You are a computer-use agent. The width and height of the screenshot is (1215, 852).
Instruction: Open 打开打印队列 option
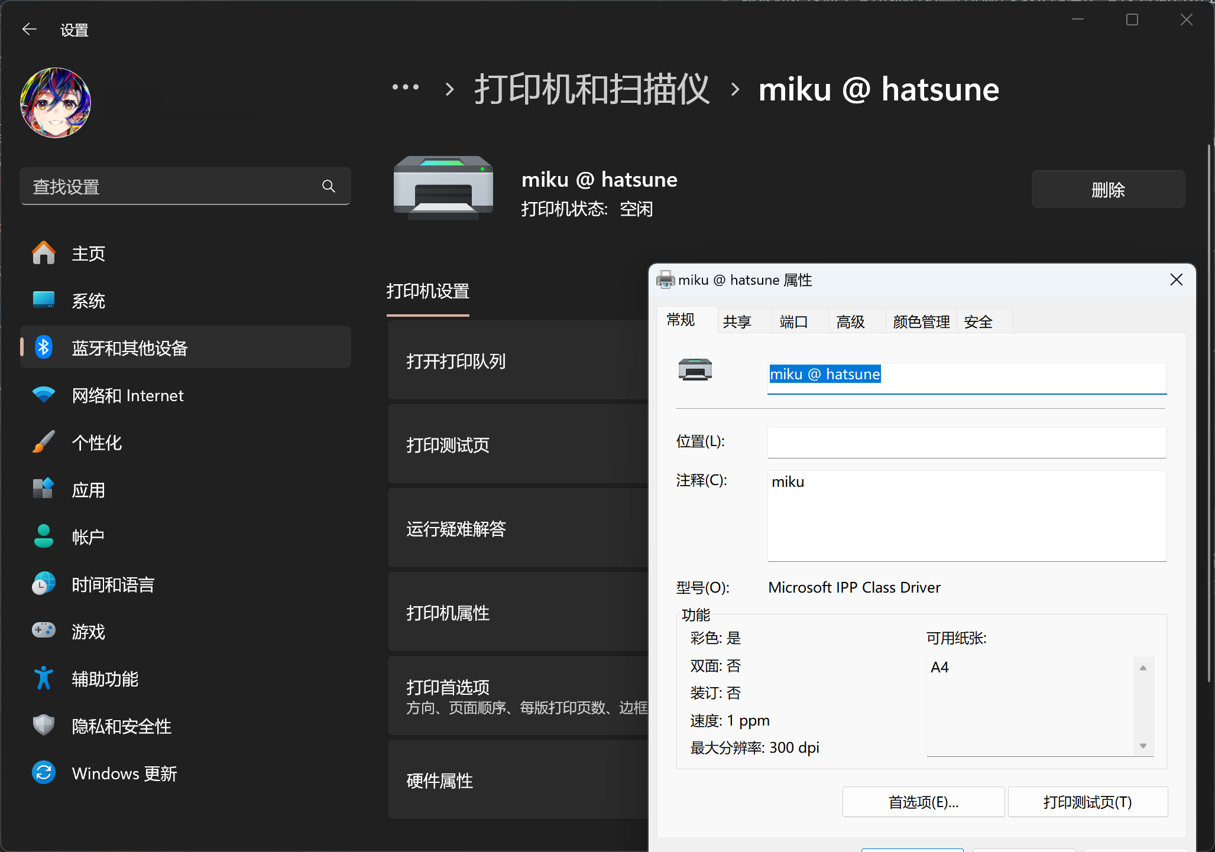(x=518, y=360)
